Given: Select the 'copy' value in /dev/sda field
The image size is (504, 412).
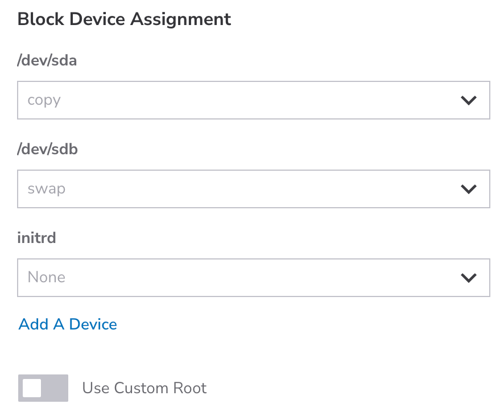Looking at the screenshot, I should coord(44,101).
